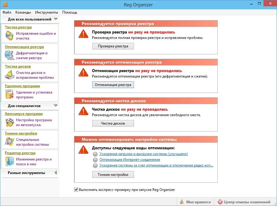
Task: Click Для всех пользователей section header
Action: (30, 19)
